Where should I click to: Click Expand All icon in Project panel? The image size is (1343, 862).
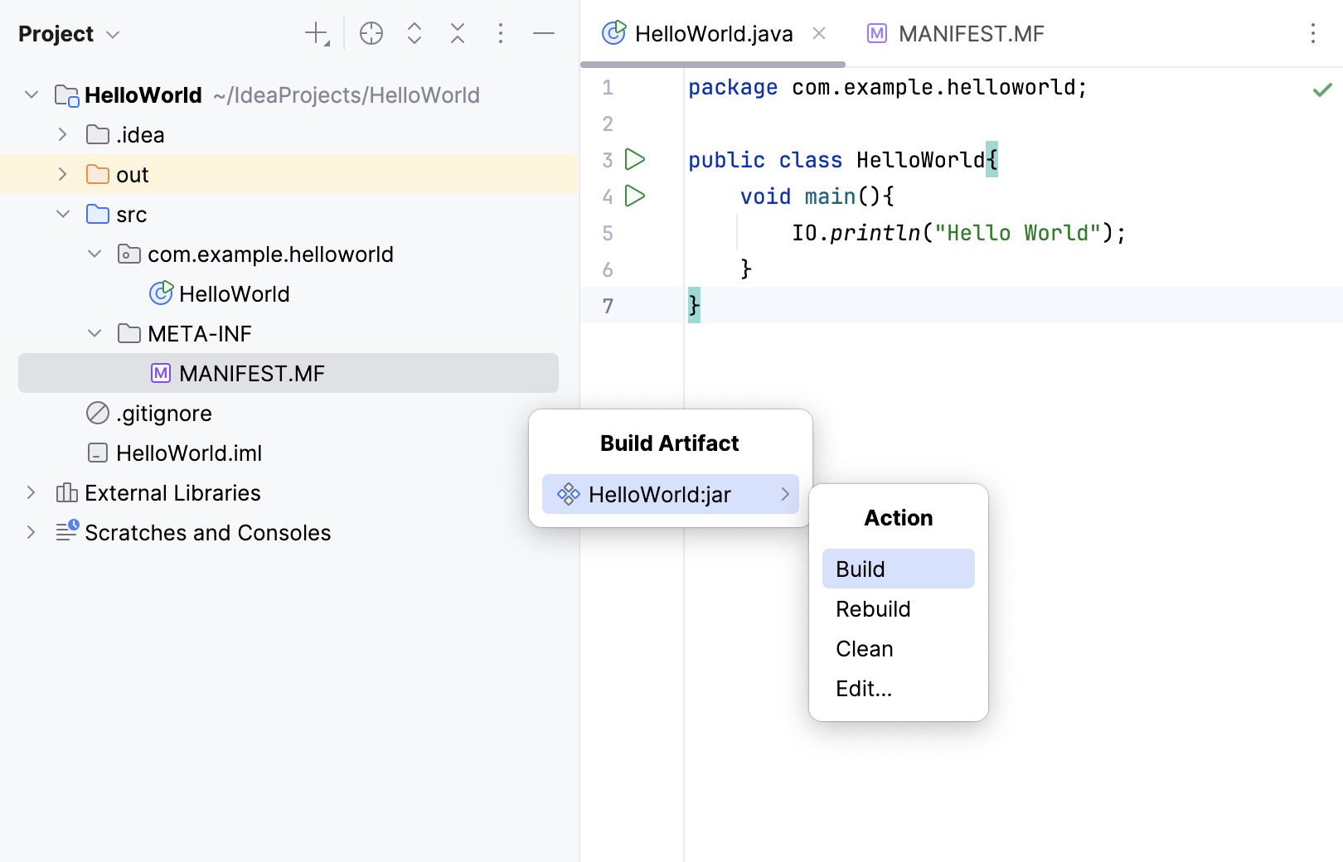click(x=415, y=34)
